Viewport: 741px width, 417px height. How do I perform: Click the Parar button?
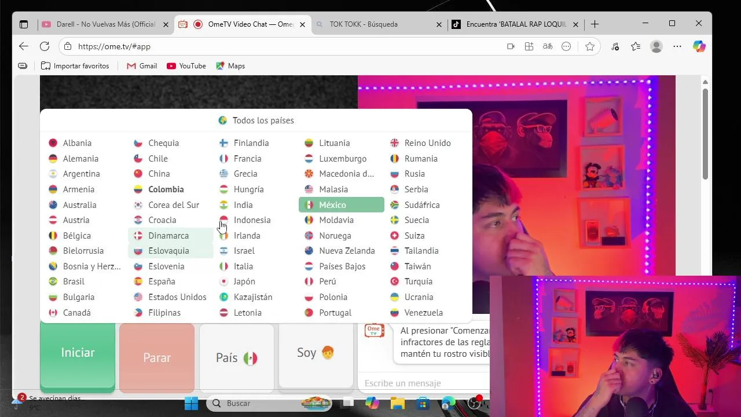(157, 357)
